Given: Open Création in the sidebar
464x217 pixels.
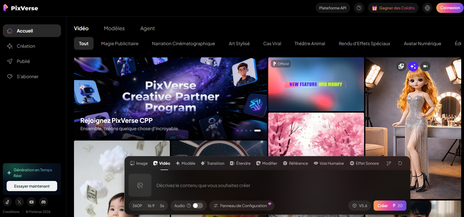Looking at the screenshot, I should click(x=32, y=46).
